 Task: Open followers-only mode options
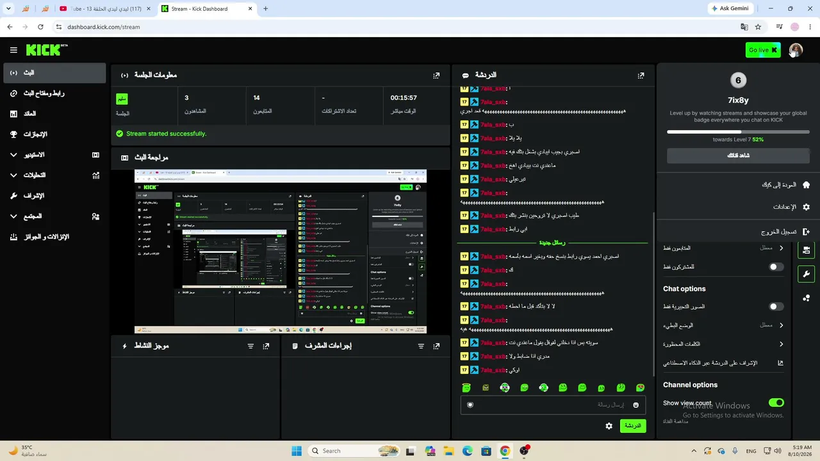[x=723, y=248]
